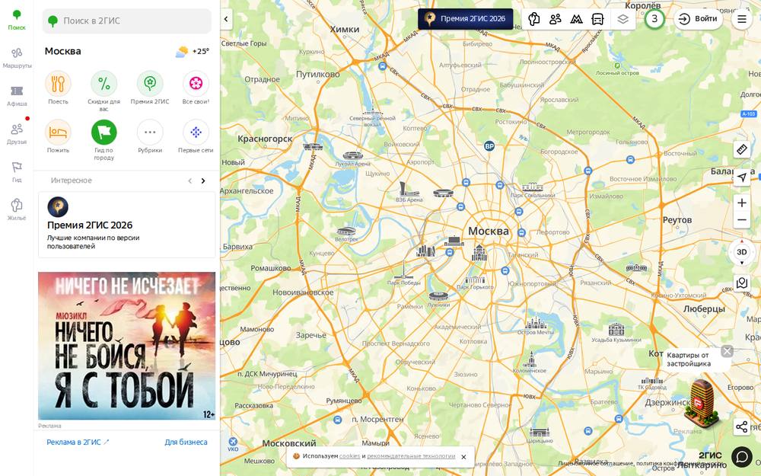The width and height of the screenshot is (761, 476).
Task: Click the Химки map label
Action: coord(345,29)
